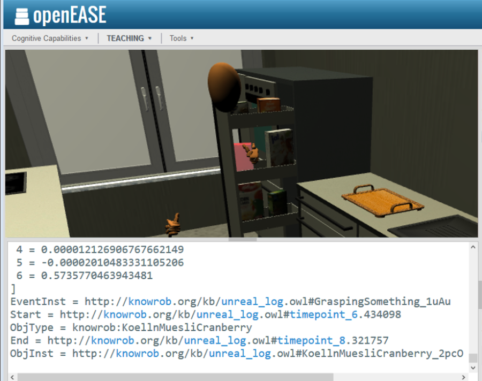Click the openEASE stacked-disk logo icon

[22, 16]
